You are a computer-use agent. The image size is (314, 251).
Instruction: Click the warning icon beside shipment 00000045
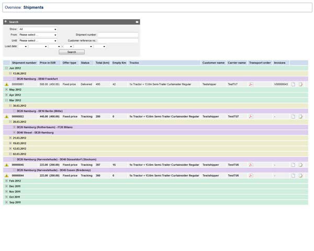click(x=7, y=165)
